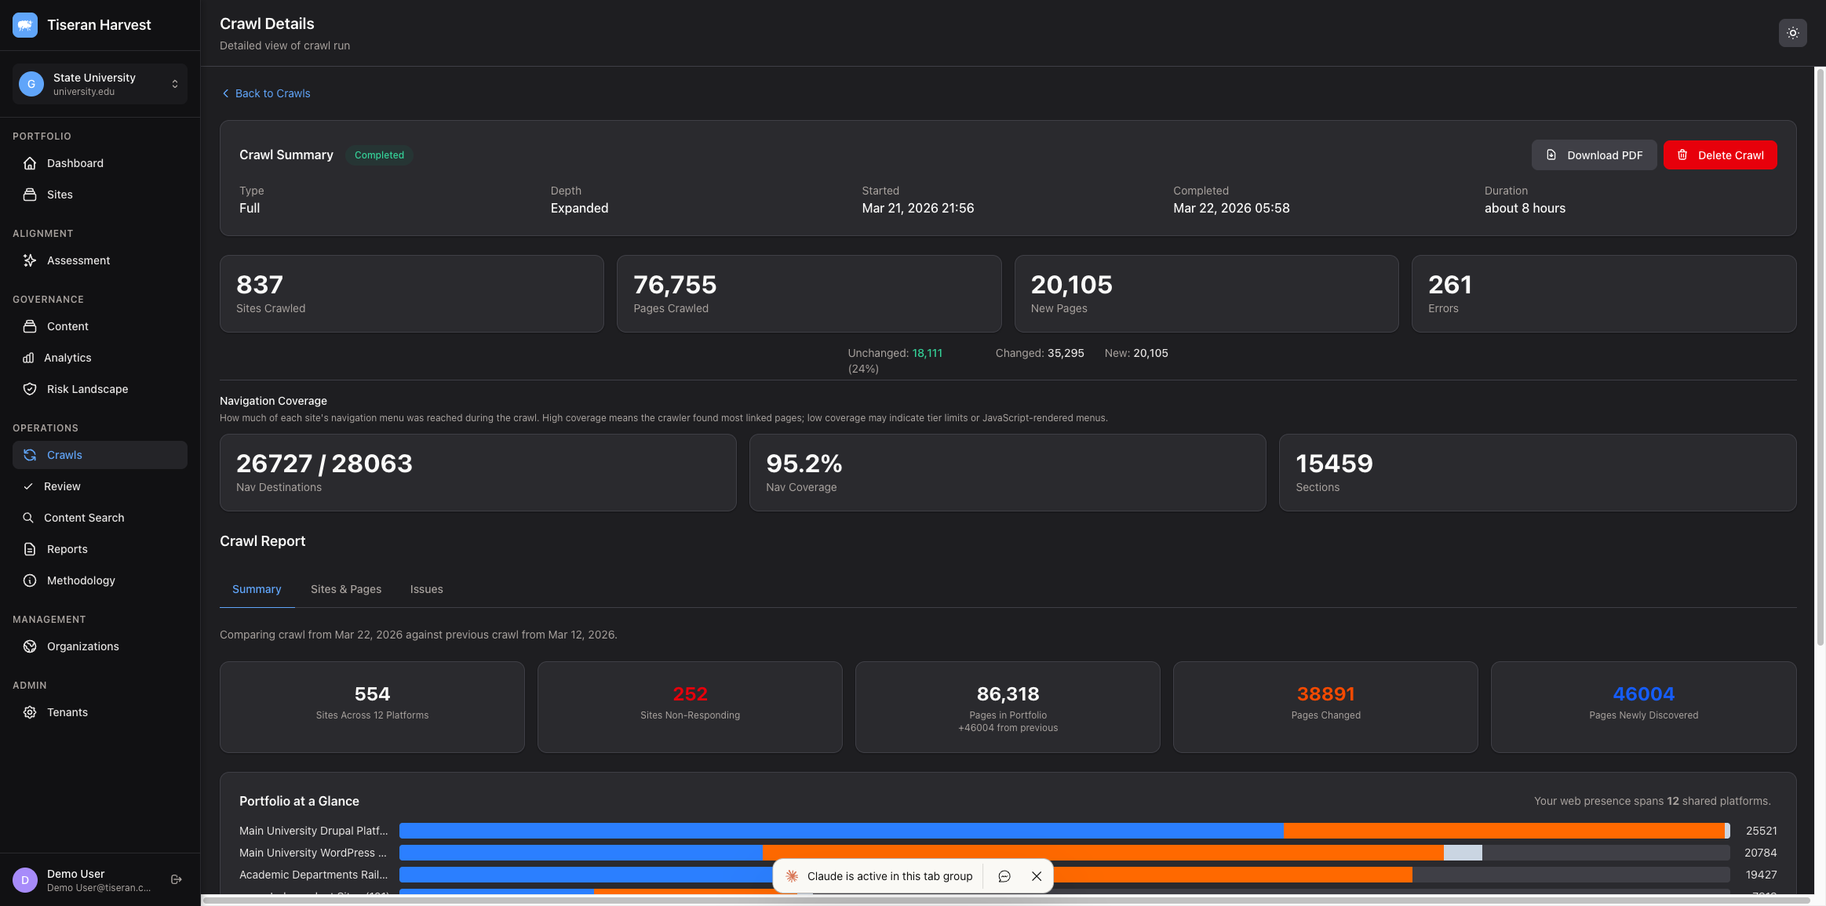Open the Issues tab in Crawl Report

pos(426,589)
